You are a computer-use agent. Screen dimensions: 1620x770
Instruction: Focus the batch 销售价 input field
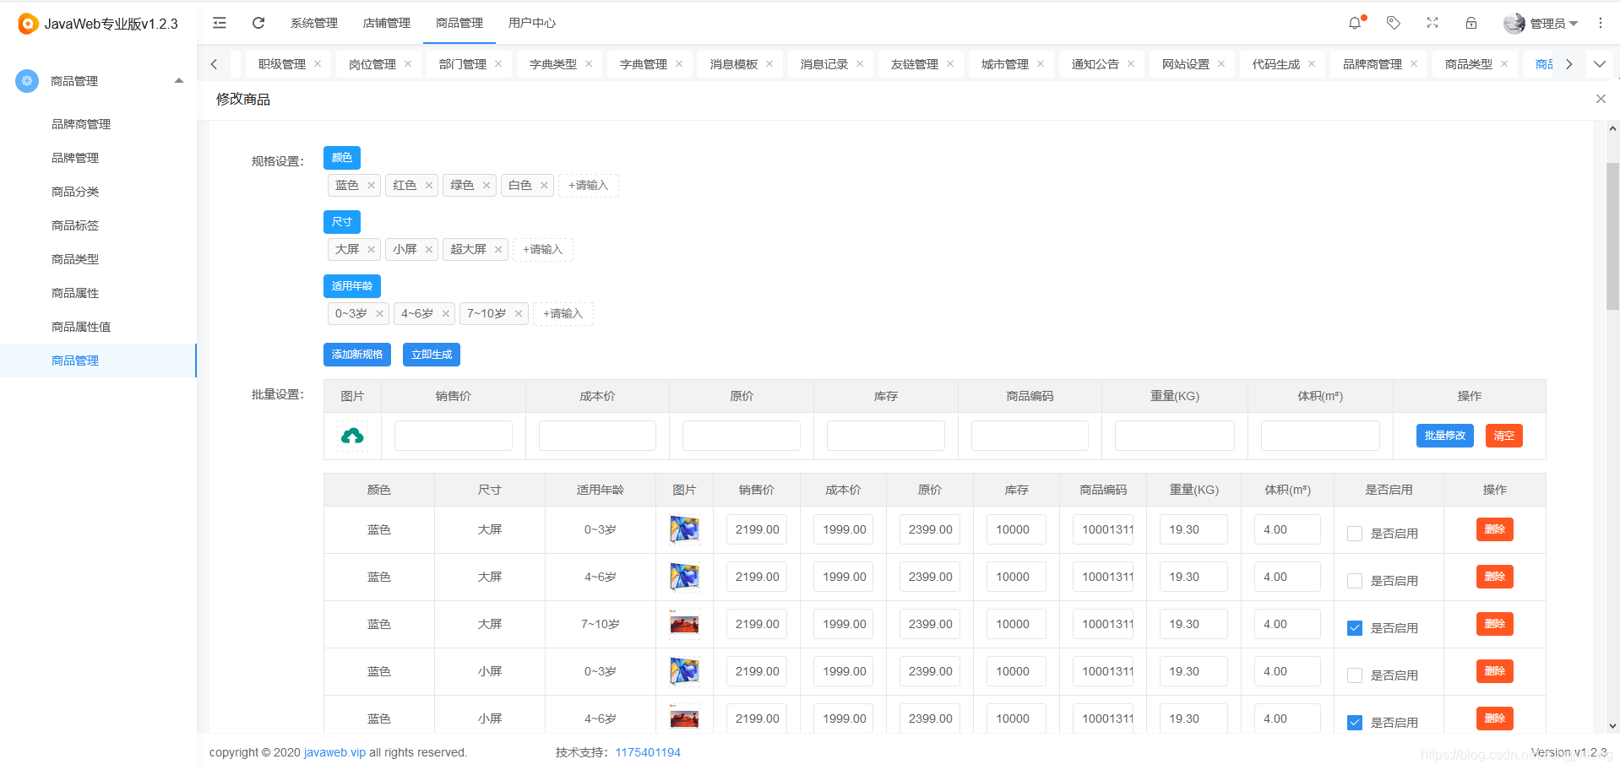pyautogui.click(x=454, y=436)
